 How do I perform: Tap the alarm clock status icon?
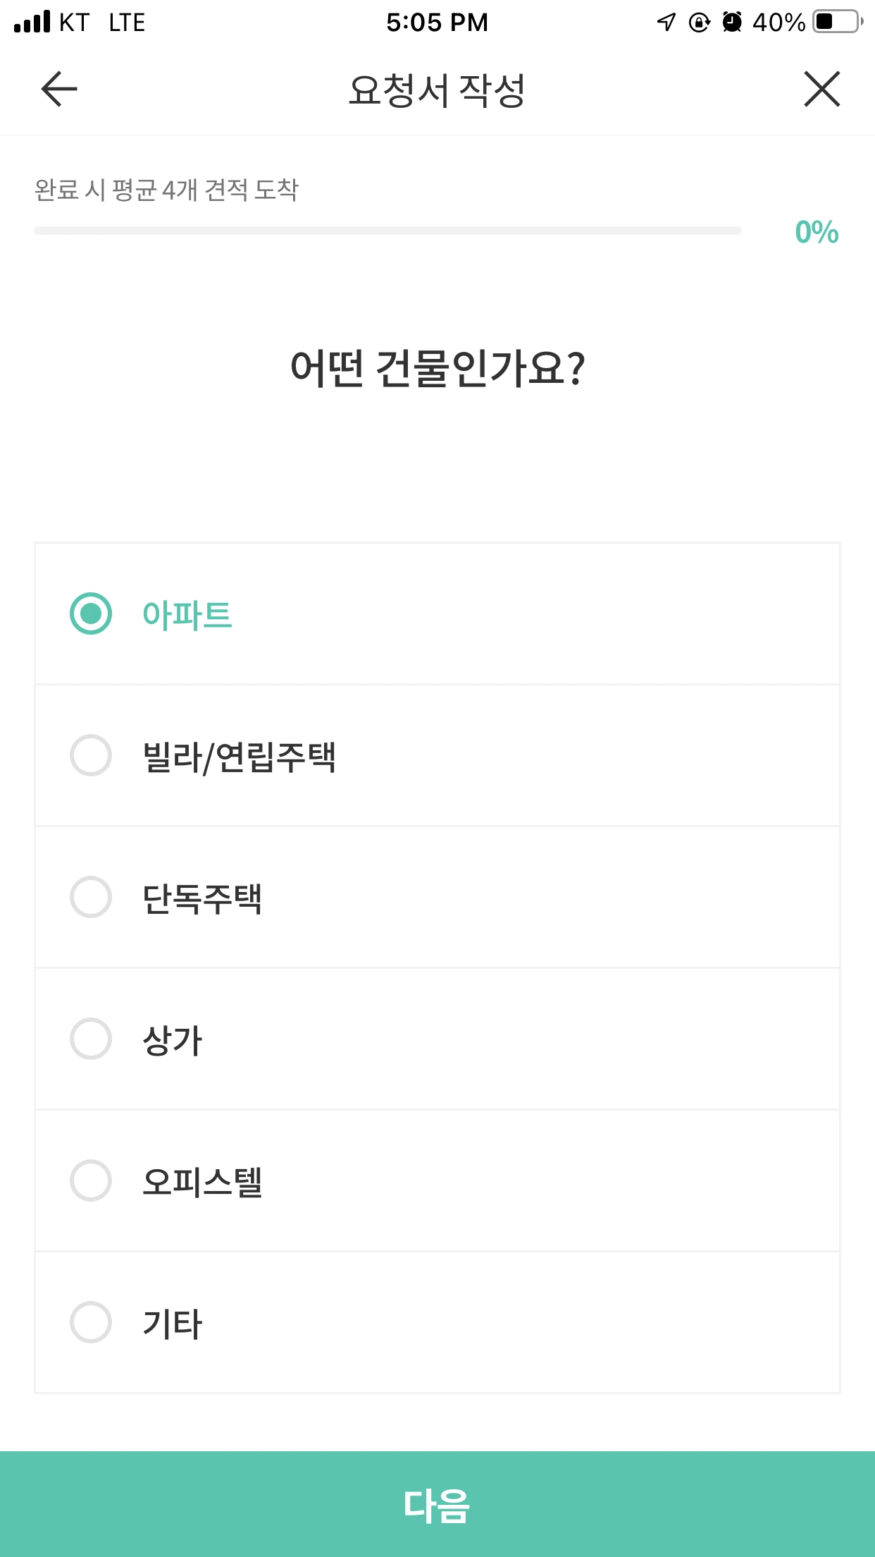[732, 22]
